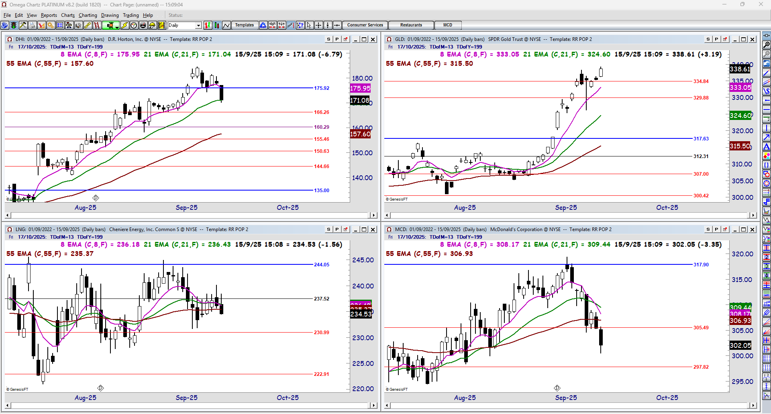Click the red OHLC bar chart style icon
The width and height of the screenshot is (771, 414).
tap(208, 25)
